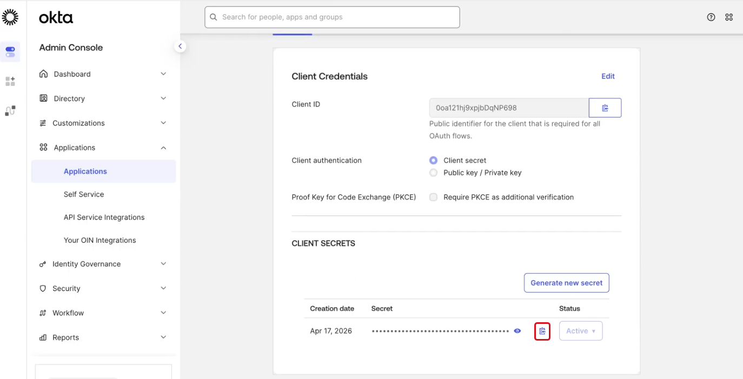Click the okta wordmark logo
This screenshot has height=379, width=743.
click(x=56, y=17)
